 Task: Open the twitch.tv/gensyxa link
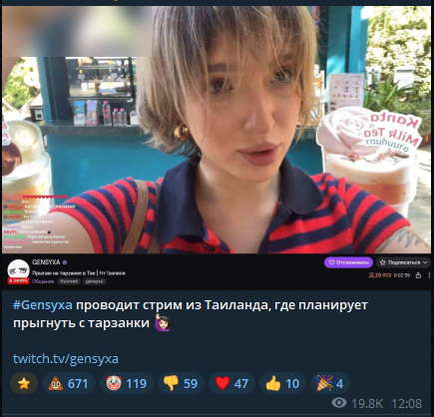click(x=66, y=359)
